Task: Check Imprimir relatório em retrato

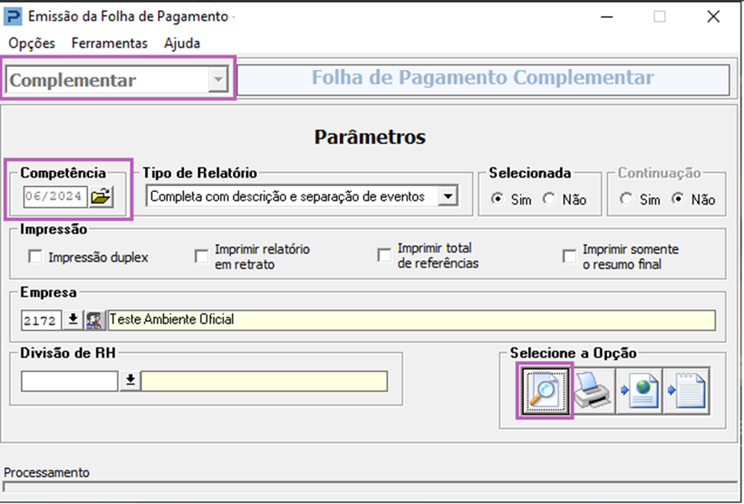Action: tap(202, 257)
